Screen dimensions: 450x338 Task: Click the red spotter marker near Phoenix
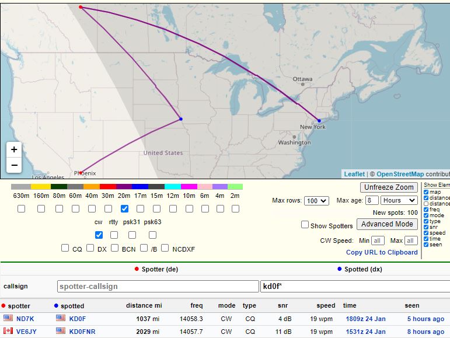pos(81,173)
